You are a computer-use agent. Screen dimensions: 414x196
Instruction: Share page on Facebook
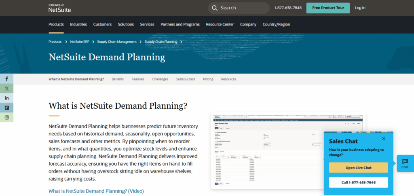[6, 79]
